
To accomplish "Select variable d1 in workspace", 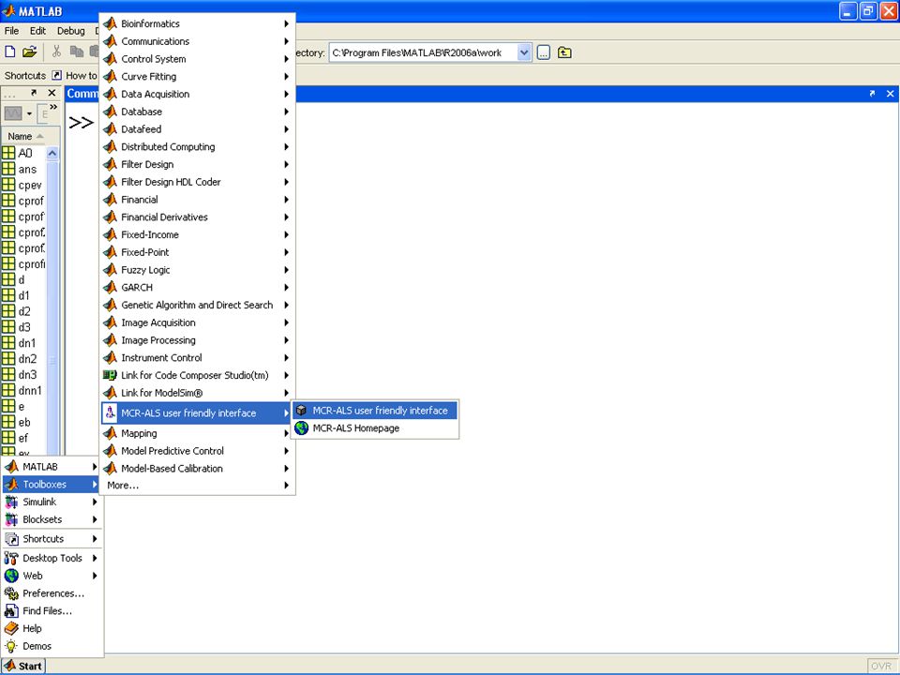I will 22,295.
